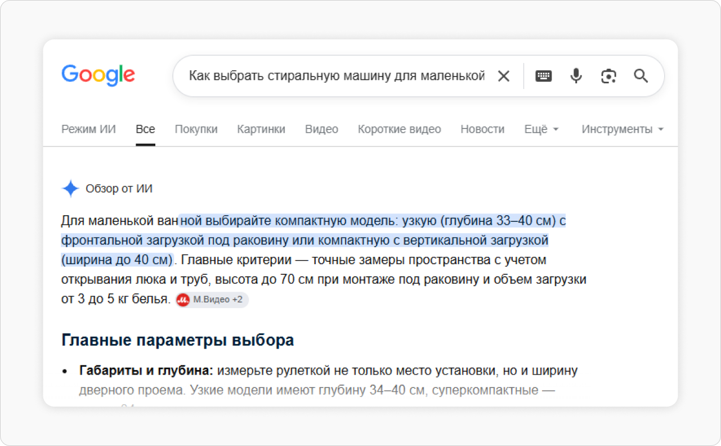Open the Новости tab

pyautogui.click(x=482, y=129)
